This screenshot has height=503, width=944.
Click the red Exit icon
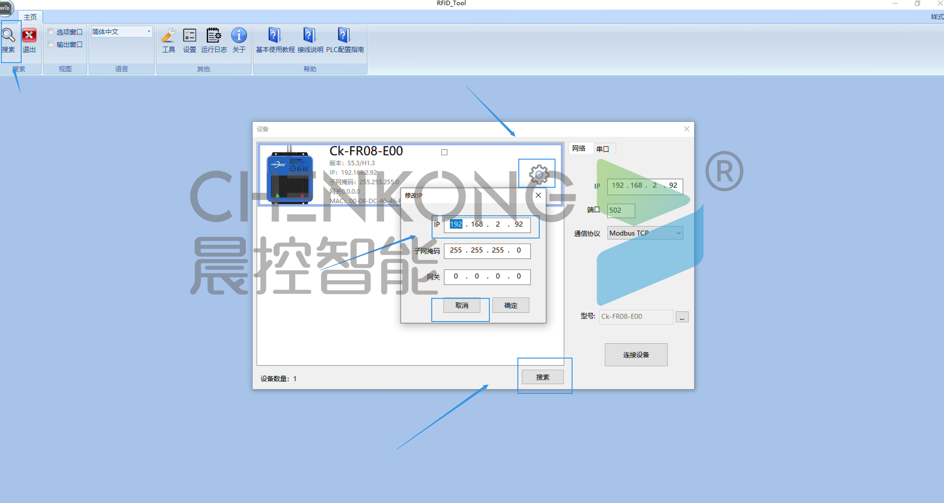point(29,36)
